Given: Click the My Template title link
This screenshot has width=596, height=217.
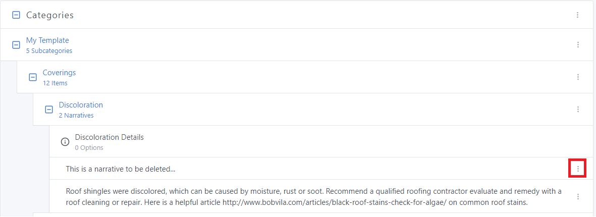Looking at the screenshot, I should click(47, 40).
